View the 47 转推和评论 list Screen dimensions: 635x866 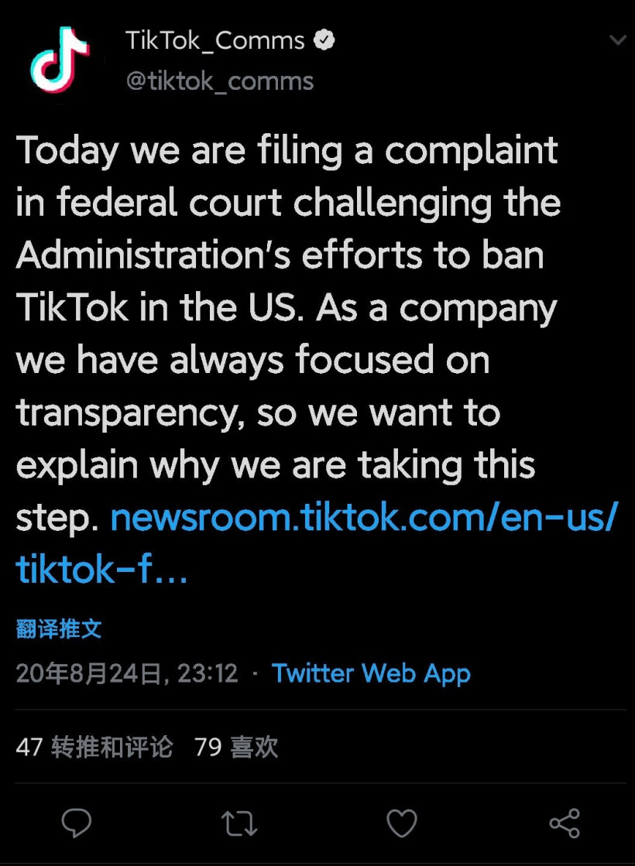pyautogui.click(x=94, y=747)
